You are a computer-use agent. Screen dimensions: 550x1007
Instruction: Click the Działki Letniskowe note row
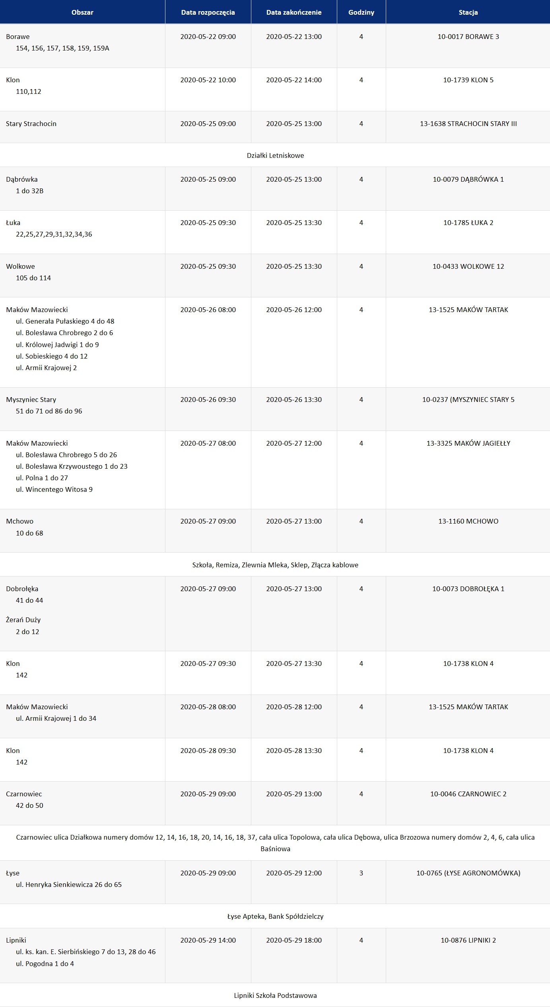pos(275,155)
